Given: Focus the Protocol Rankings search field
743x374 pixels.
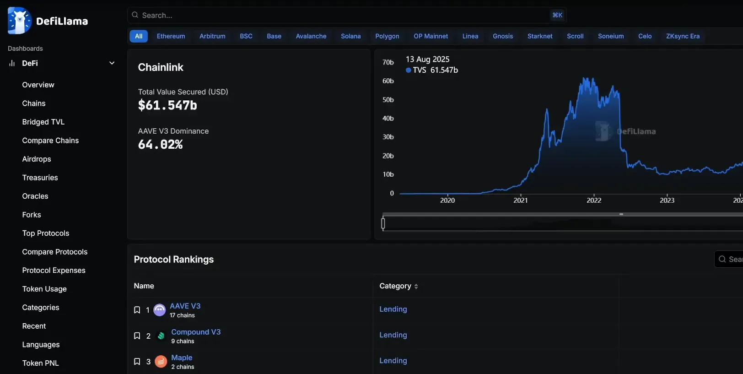Looking at the screenshot, I should click(730, 259).
